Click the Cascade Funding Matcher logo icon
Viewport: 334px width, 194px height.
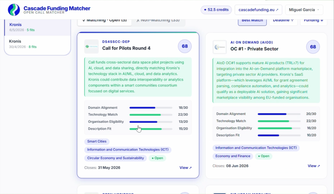pos(14,9)
